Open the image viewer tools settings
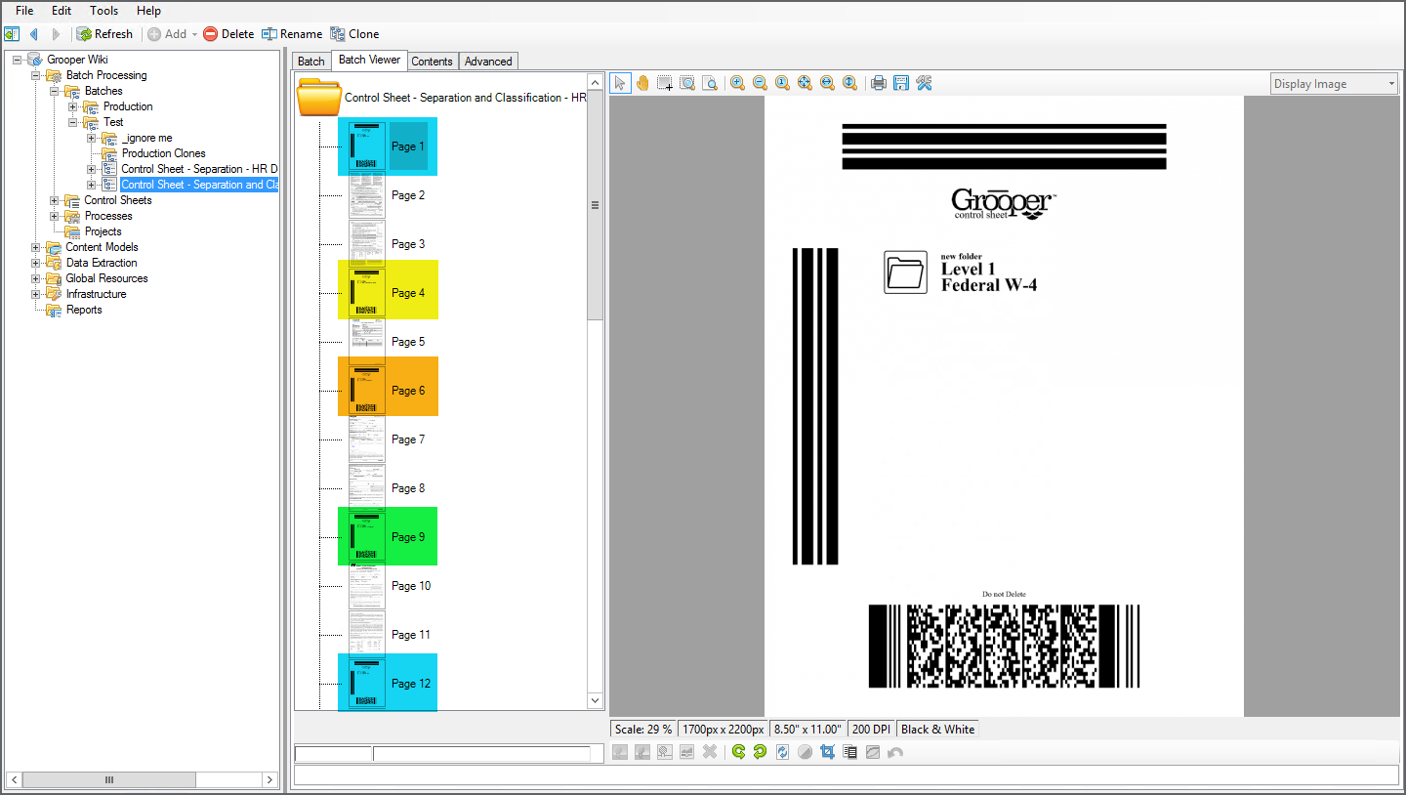This screenshot has height=795, width=1406. pos(924,83)
